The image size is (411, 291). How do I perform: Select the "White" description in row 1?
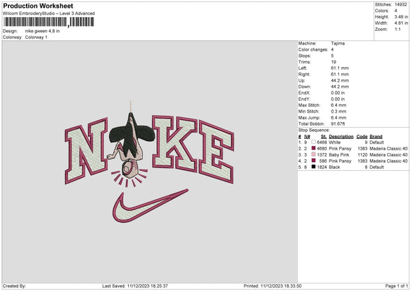click(x=335, y=142)
